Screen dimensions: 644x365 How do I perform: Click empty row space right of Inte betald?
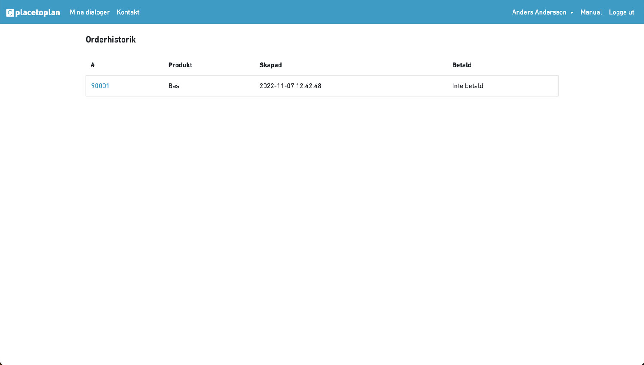[x=524, y=86]
